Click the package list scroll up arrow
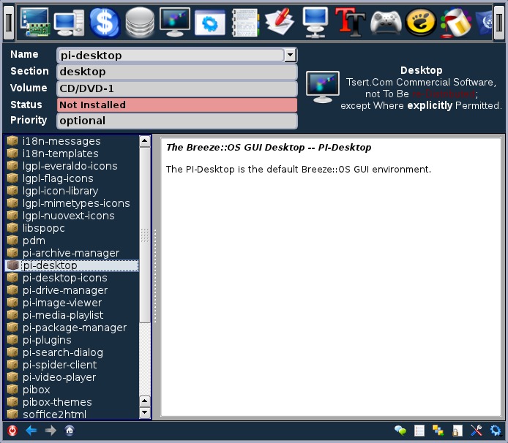 tap(145, 141)
